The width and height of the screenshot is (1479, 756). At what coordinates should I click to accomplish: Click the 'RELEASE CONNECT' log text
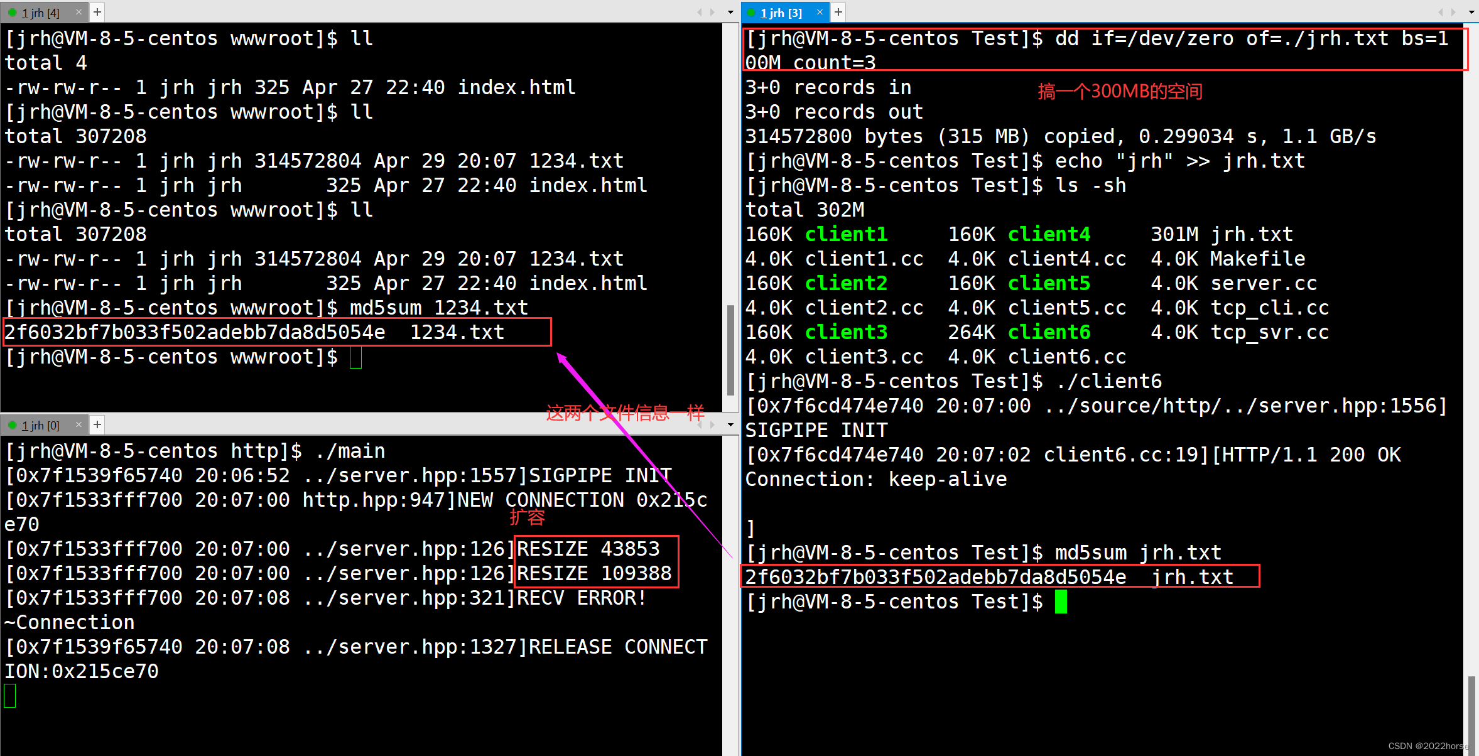pos(618,647)
